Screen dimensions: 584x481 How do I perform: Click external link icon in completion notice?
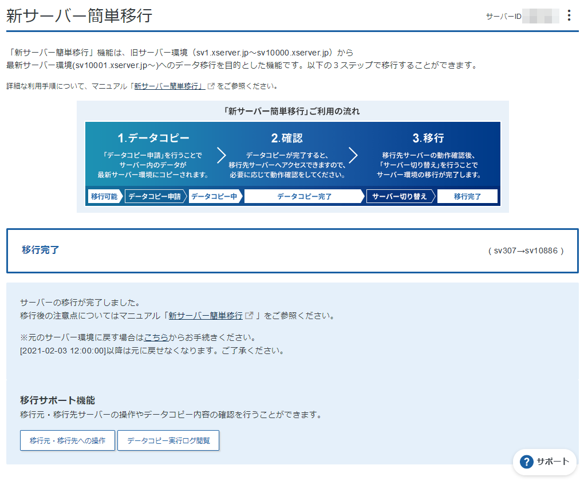tap(249, 316)
